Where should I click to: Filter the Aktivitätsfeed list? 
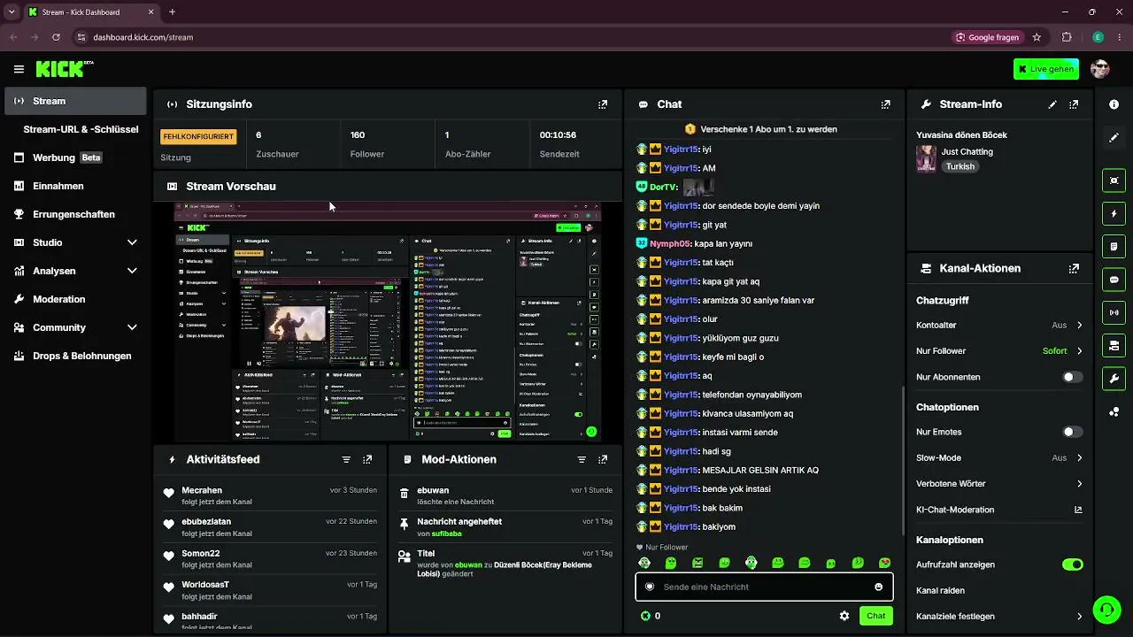point(346,460)
